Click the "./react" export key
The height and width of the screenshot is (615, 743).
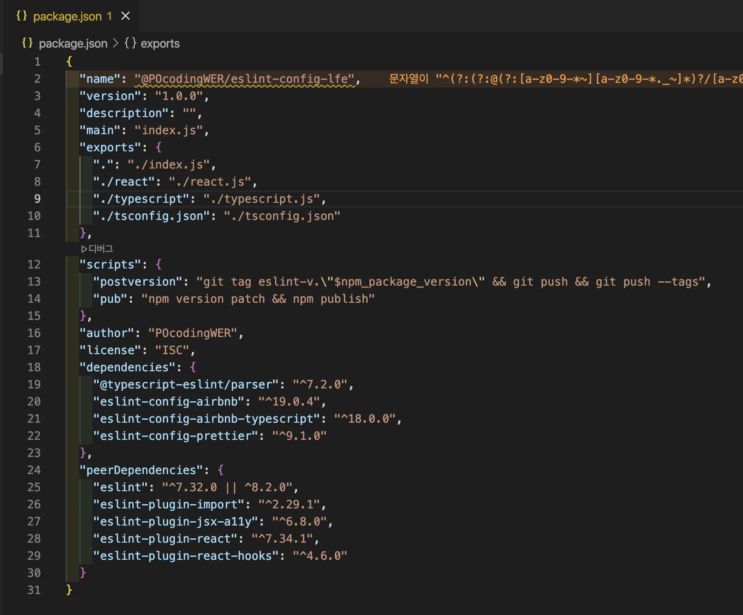124,181
